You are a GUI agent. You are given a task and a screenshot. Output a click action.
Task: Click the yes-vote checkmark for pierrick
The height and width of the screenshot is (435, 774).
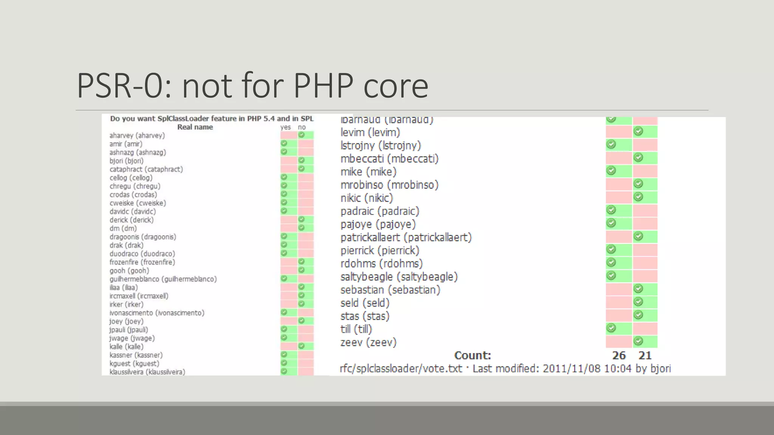click(x=611, y=249)
